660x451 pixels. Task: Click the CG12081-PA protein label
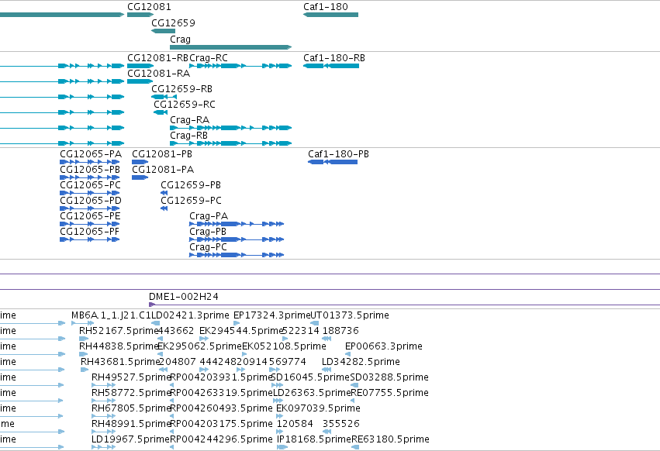click(x=163, y=170)
